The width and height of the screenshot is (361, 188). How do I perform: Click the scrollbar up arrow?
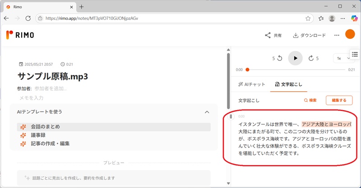point(228,50)
